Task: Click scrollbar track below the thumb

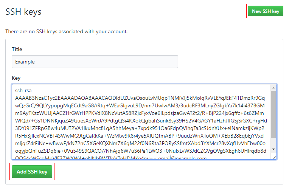Action: pyautogui.click(x=273, y=144)
